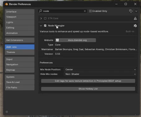This screenshot has width=141, height=117.
Task: Open the Save & Load tab
Action: 20,82
